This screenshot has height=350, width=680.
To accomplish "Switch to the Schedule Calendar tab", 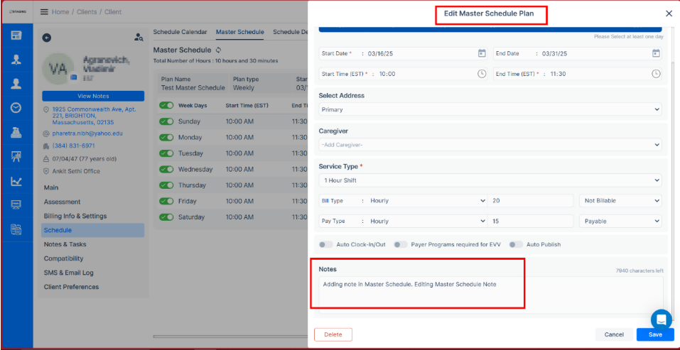I will tap(180, 32).
